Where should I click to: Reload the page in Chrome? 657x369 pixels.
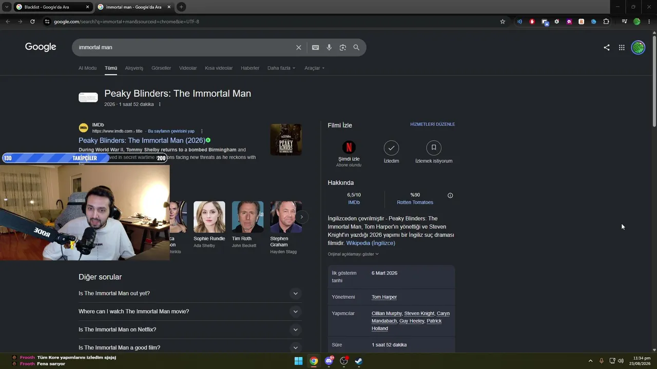coord(32,22)
